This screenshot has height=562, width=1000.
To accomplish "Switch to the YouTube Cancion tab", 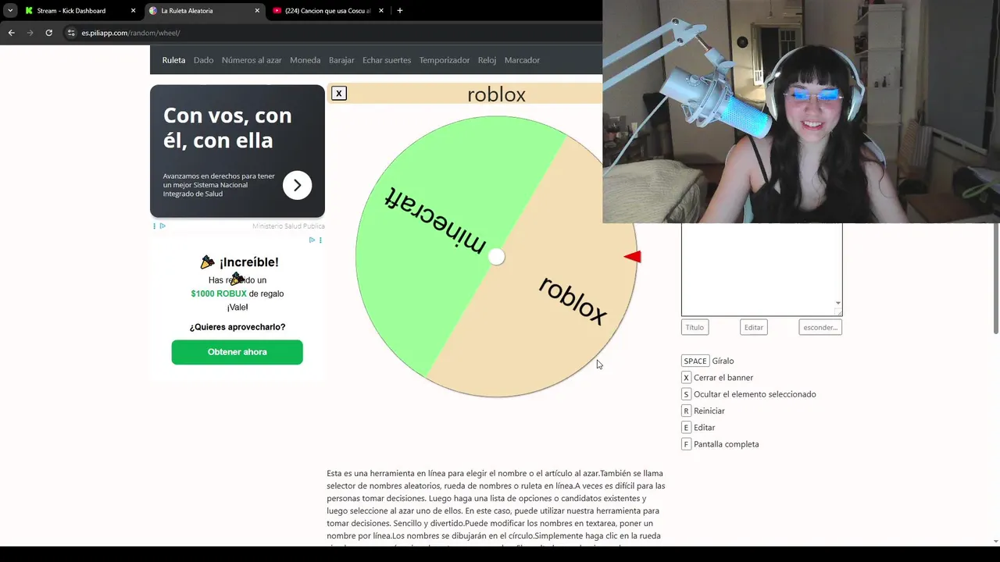I will 327,11.
